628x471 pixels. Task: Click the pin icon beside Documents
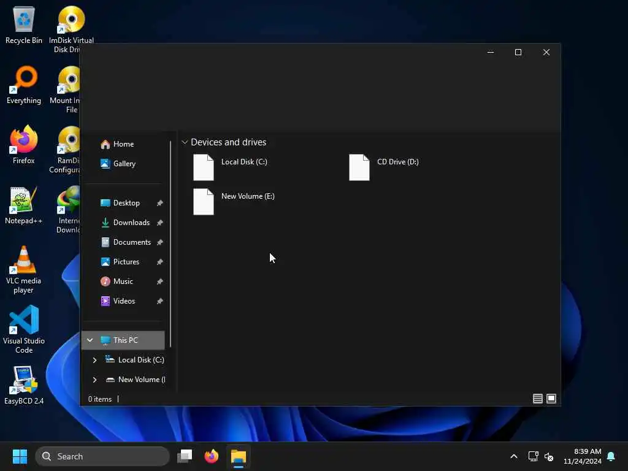tap(160, 242)
